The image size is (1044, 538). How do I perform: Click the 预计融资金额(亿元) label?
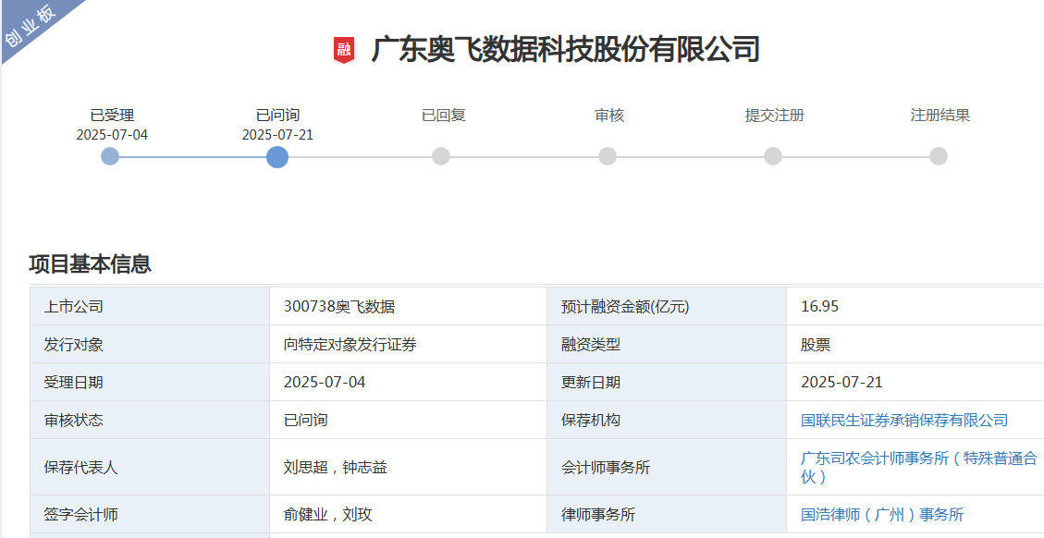coord(625,307)
